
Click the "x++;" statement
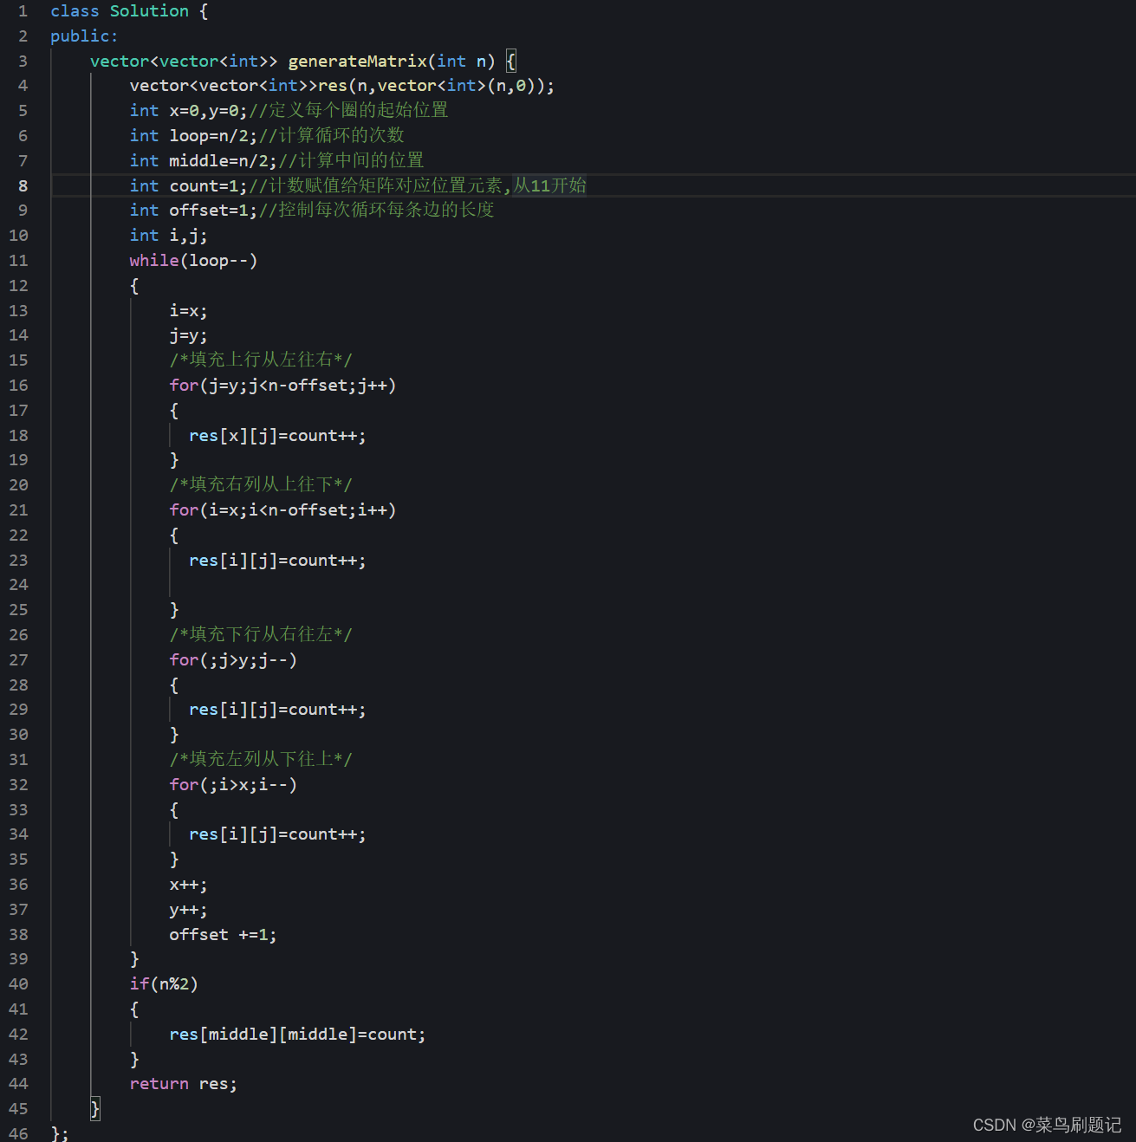188,885
